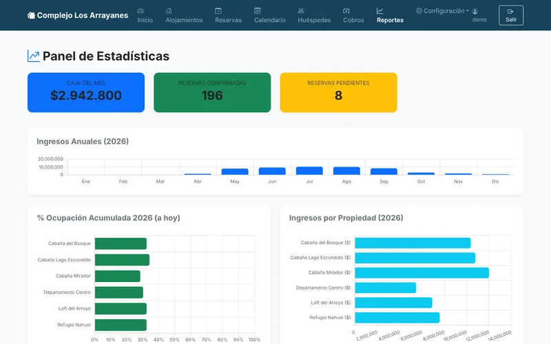Click the demo username label
The width and height of the screenshot is (551, 344).
point(479,20)
